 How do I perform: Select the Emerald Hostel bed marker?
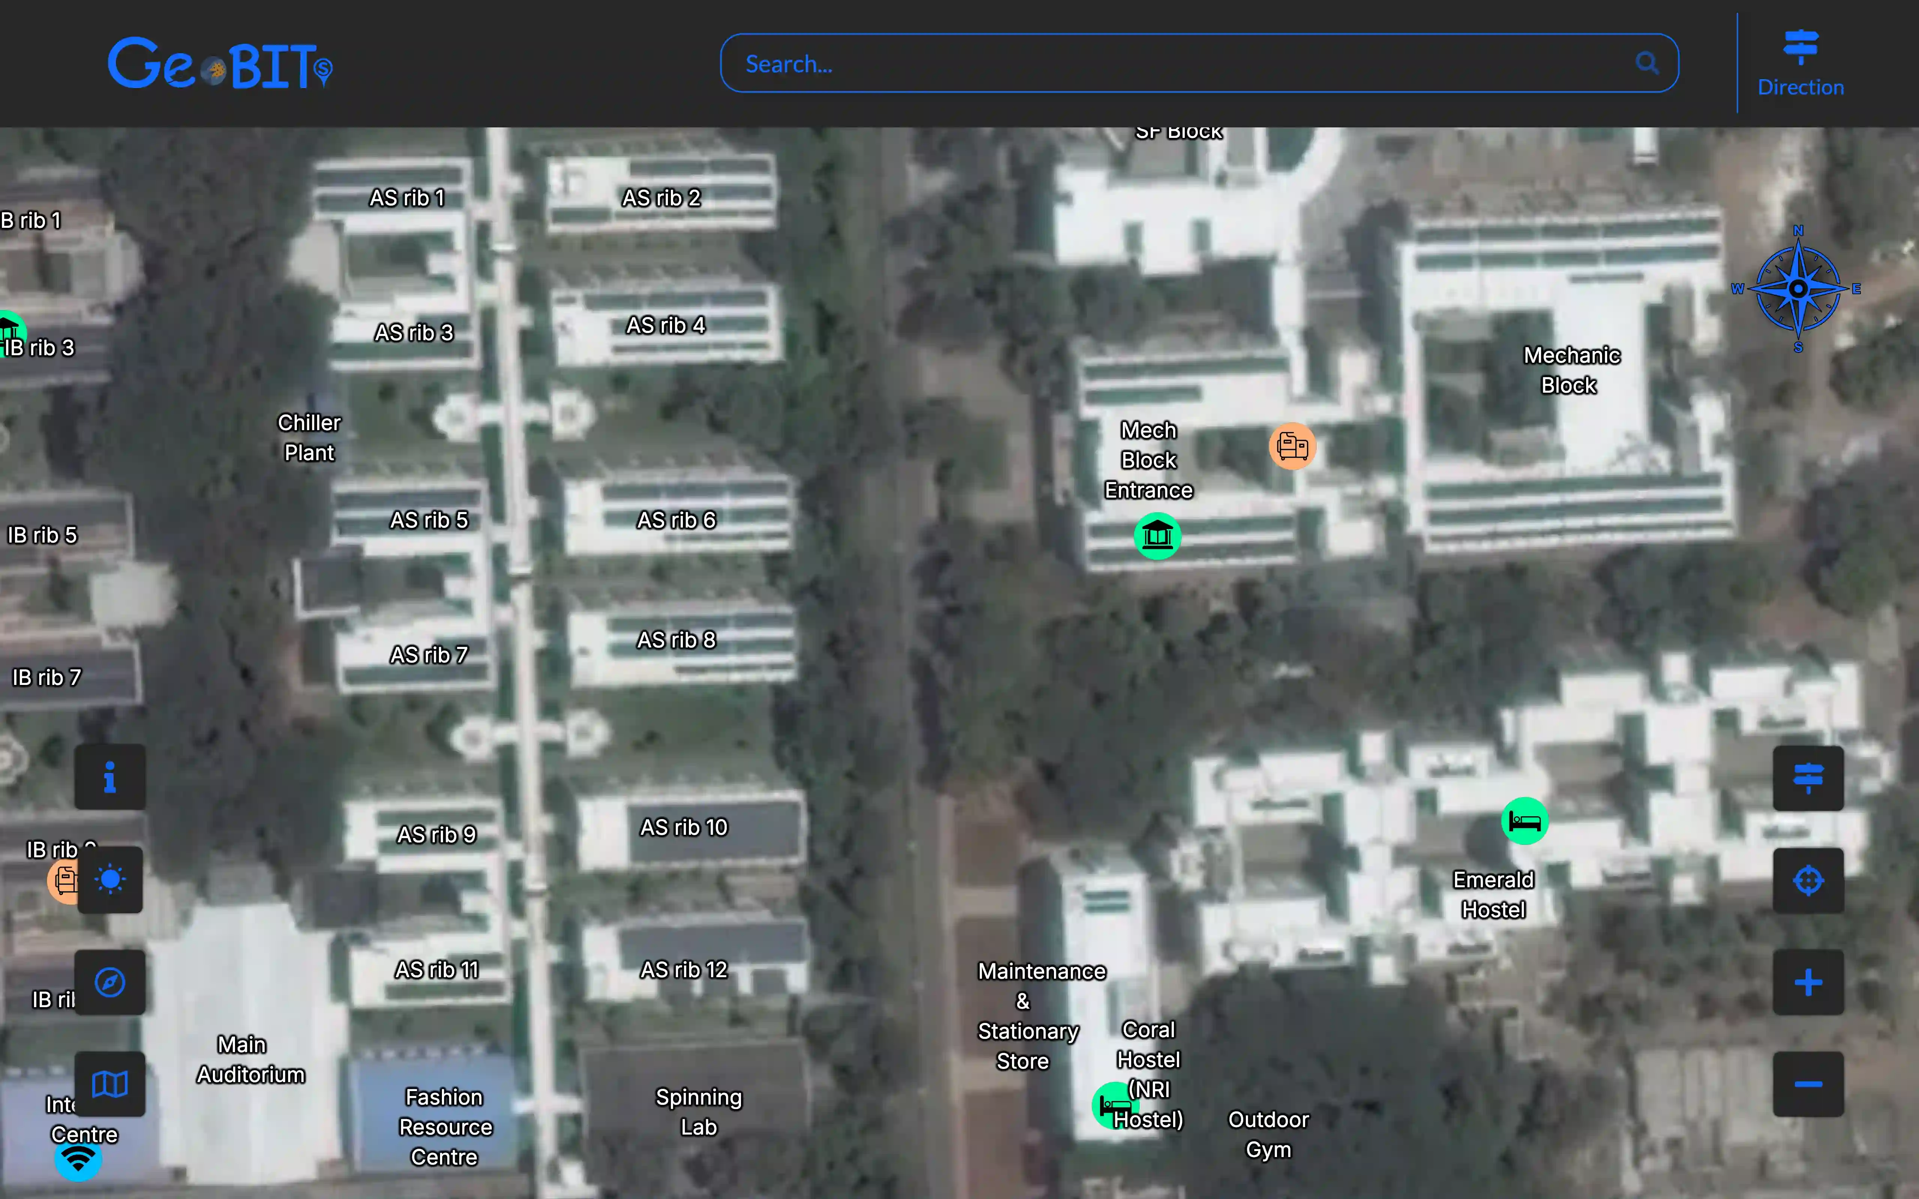[x=1524, y=821]
